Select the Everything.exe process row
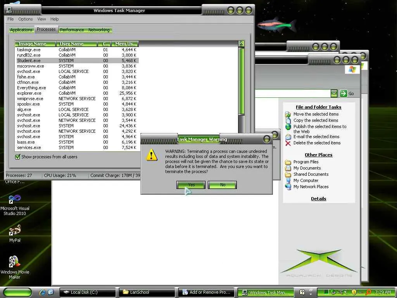This screenshot has width=397, height=298. tap(77, 88)
